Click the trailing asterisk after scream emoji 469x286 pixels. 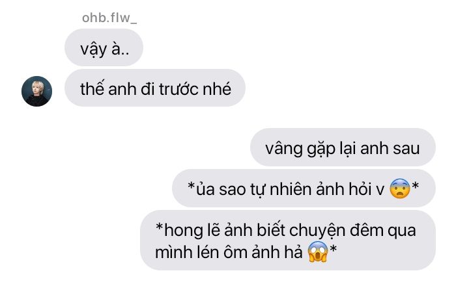click(x=334, y=248)
